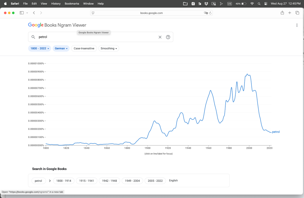
Task: Expand the Smoothing dropdown
Action: [x=109, y=48]
